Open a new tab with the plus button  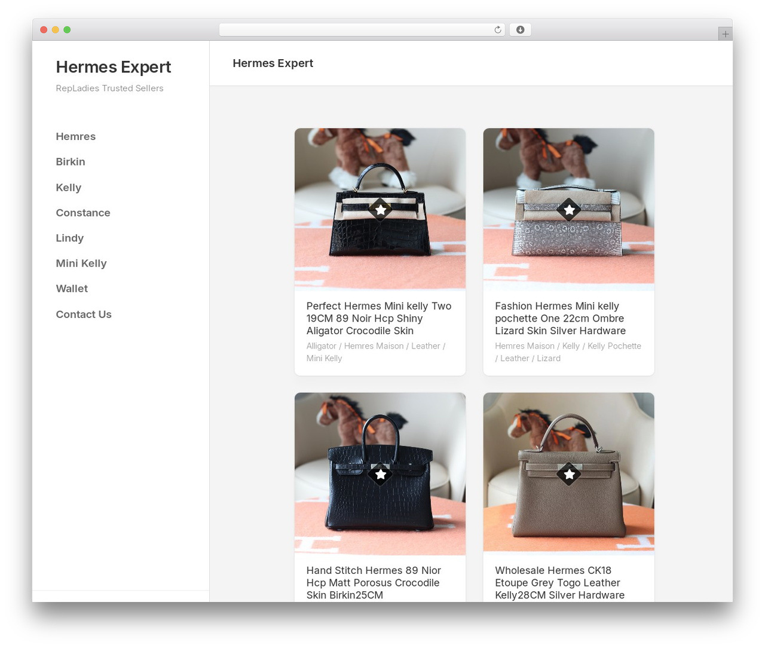(725, 34)
